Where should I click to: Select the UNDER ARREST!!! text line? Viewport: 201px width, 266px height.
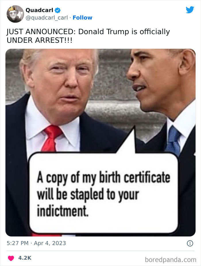39,40
